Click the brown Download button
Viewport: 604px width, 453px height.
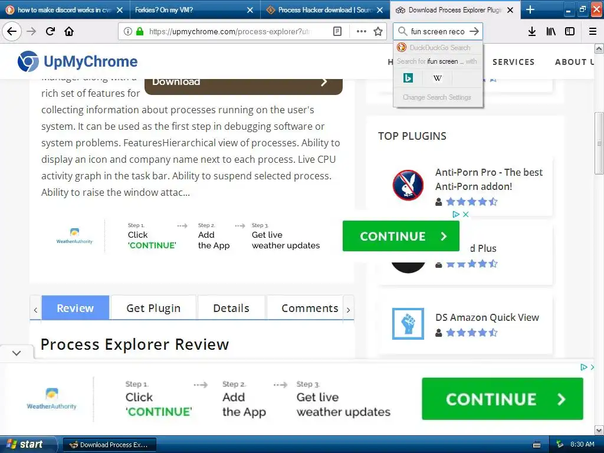(x=244, y=86)
